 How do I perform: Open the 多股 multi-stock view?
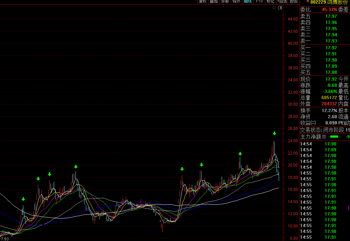225,2
